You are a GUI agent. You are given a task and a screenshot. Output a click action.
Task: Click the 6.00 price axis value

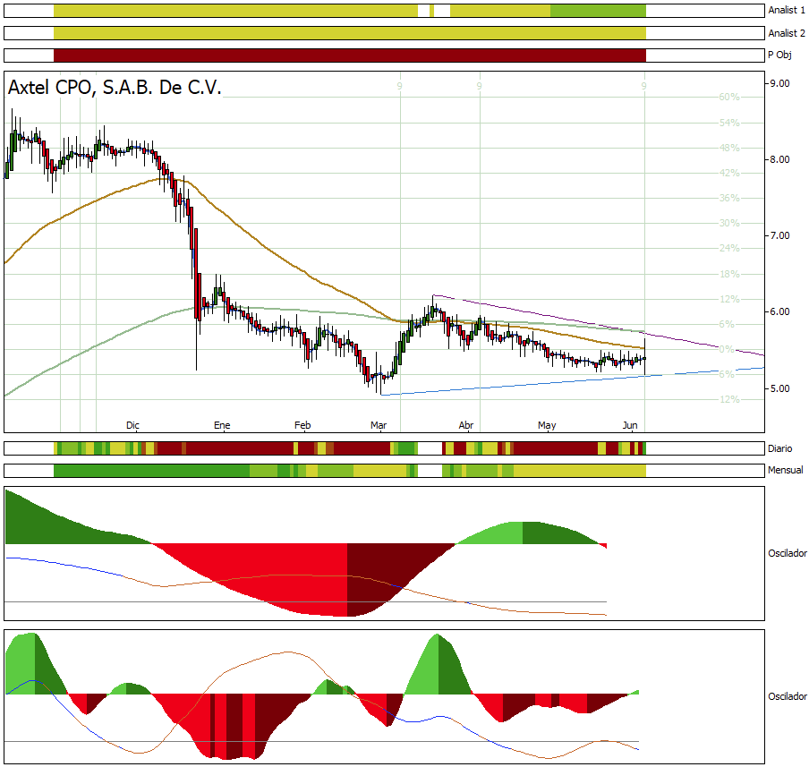tap(779, 311)
